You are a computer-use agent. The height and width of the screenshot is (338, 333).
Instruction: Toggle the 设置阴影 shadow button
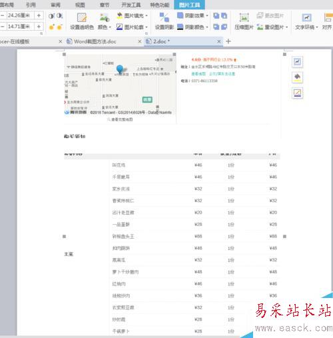[165, 21]
